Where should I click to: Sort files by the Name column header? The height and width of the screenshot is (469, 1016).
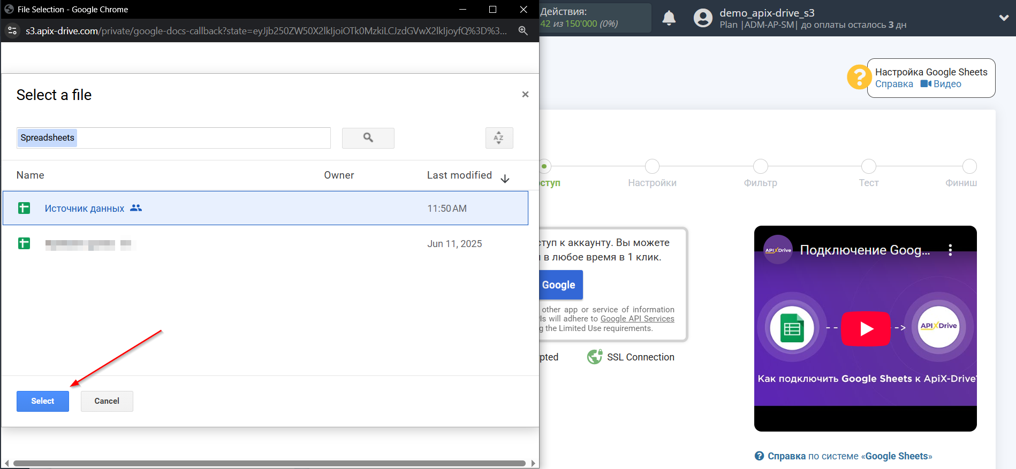coord(31,175)
